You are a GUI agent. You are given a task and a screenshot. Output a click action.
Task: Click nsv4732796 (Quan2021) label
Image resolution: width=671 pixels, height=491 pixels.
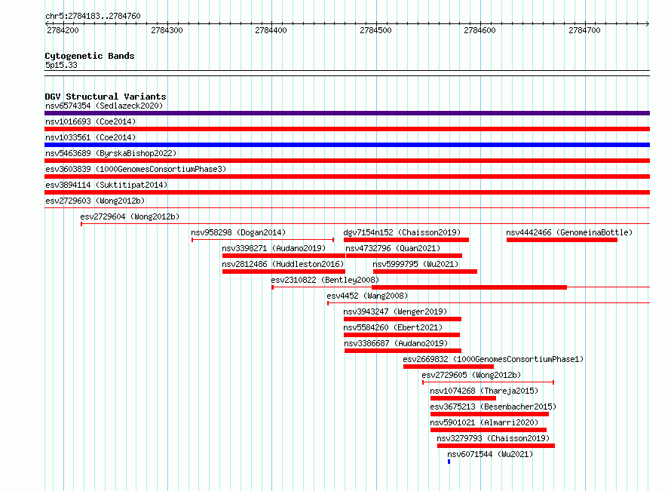tap(392, 248)
